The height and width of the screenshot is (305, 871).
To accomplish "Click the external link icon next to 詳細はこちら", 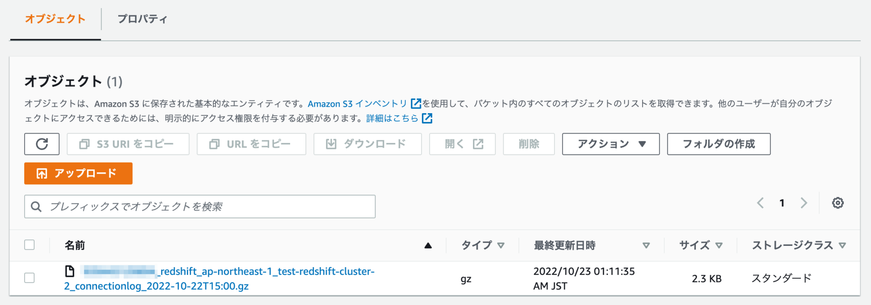I will pos(427,118).
